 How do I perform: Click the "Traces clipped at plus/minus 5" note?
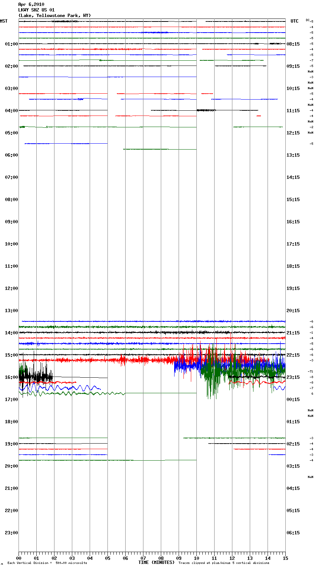pos(224,563)
